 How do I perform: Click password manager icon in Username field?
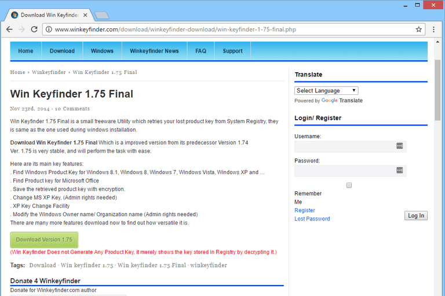[x=400, y=146]
